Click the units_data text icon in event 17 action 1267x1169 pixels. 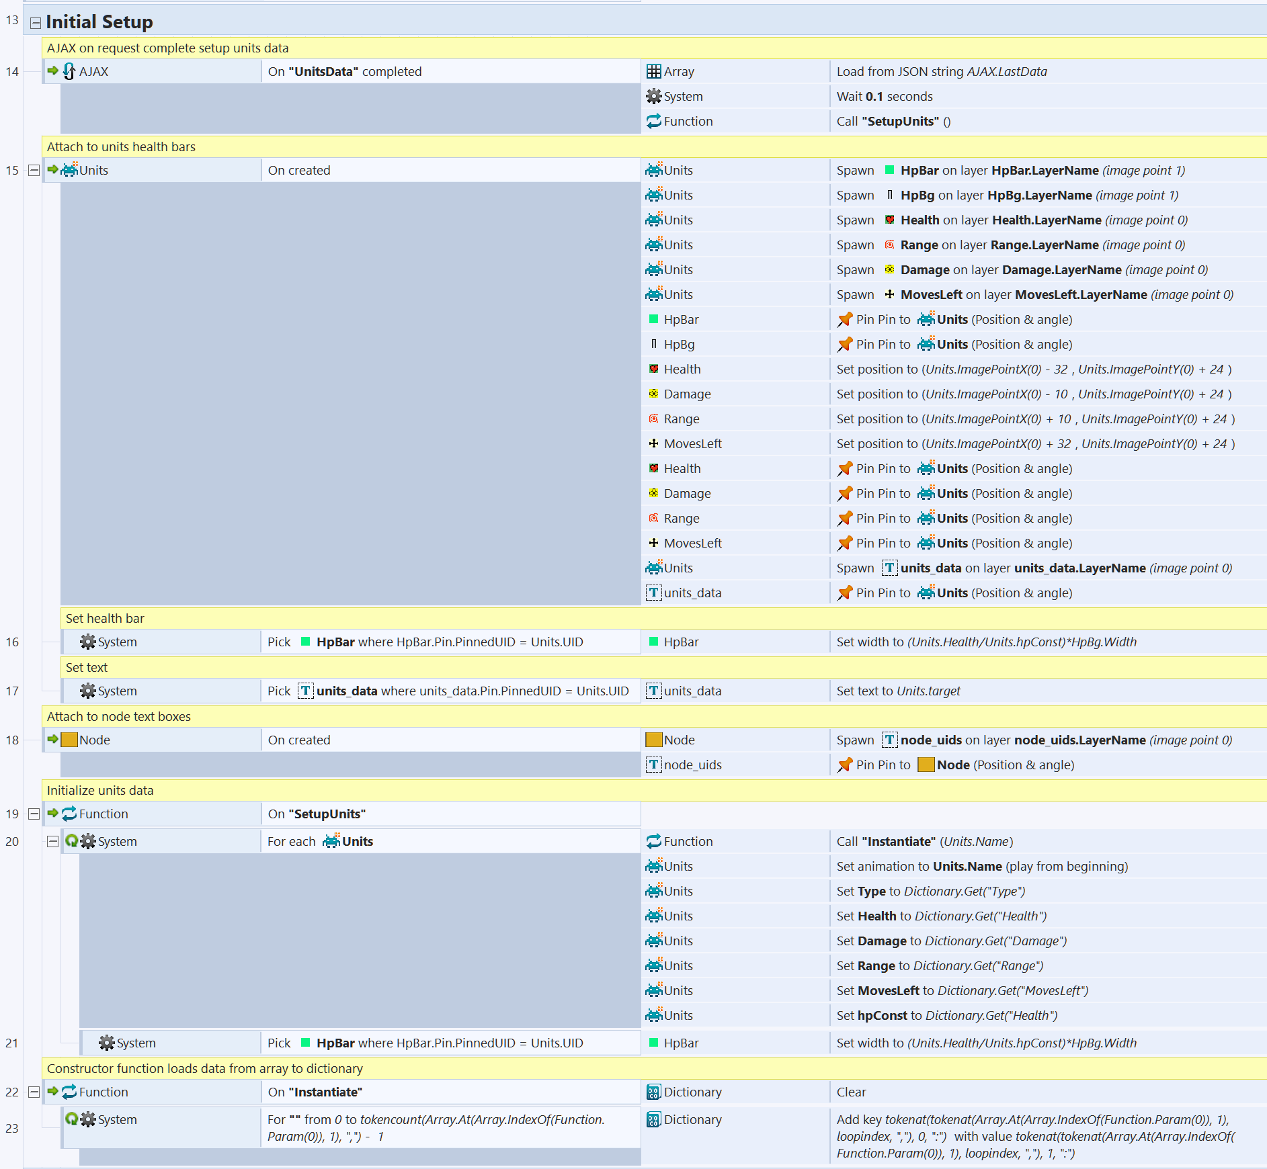[x=653, y=691]
